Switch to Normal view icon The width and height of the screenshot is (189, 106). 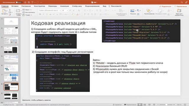[140, 105]
